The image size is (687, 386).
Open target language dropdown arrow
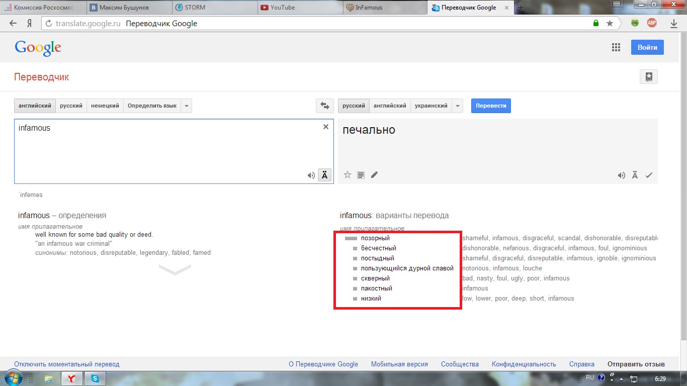coord(457,106)
